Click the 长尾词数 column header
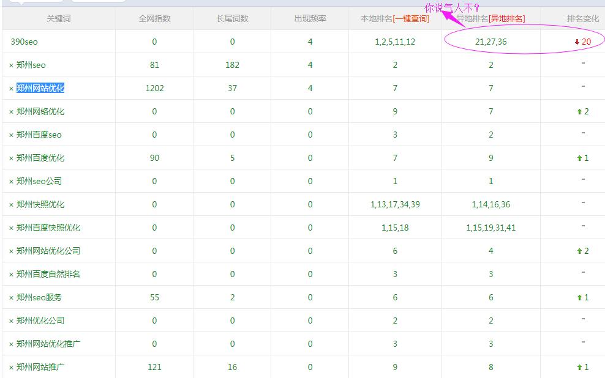 232,19
